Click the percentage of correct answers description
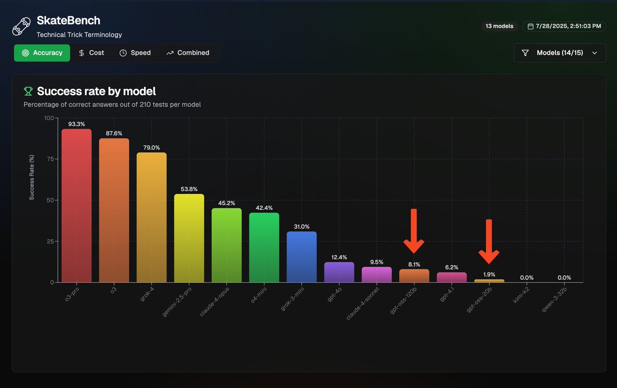The image size is (617, 388). (112, 104)
